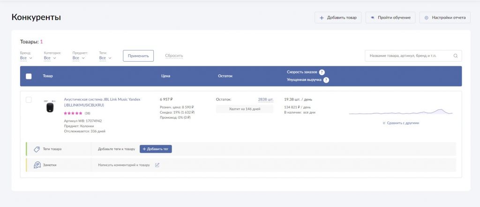Viewport: 480px width, 207px height.
Task: Check the JBL Link Music product checkbox
Action: pyautogui.click(x=29, y=100)
